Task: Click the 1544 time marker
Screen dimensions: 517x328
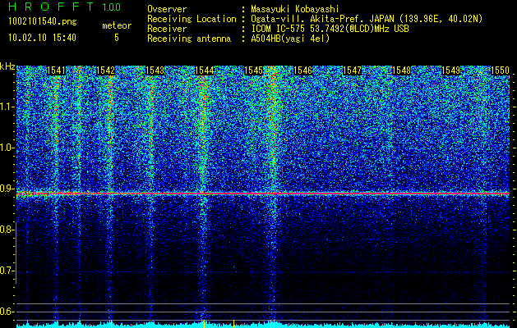Action: pyautogui.click(x=204, y=71)
